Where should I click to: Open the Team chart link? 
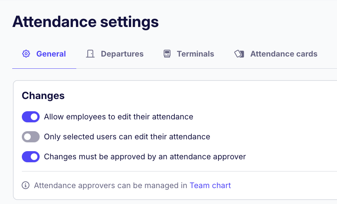[x=210, y=186]
